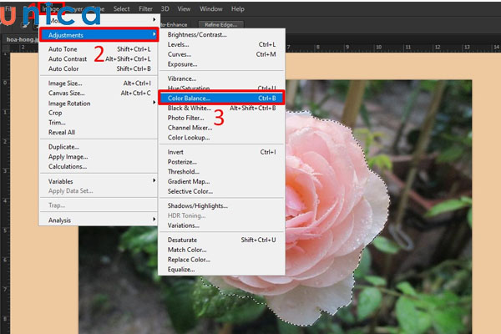Open Apply Image dialog

click(99, 157)
